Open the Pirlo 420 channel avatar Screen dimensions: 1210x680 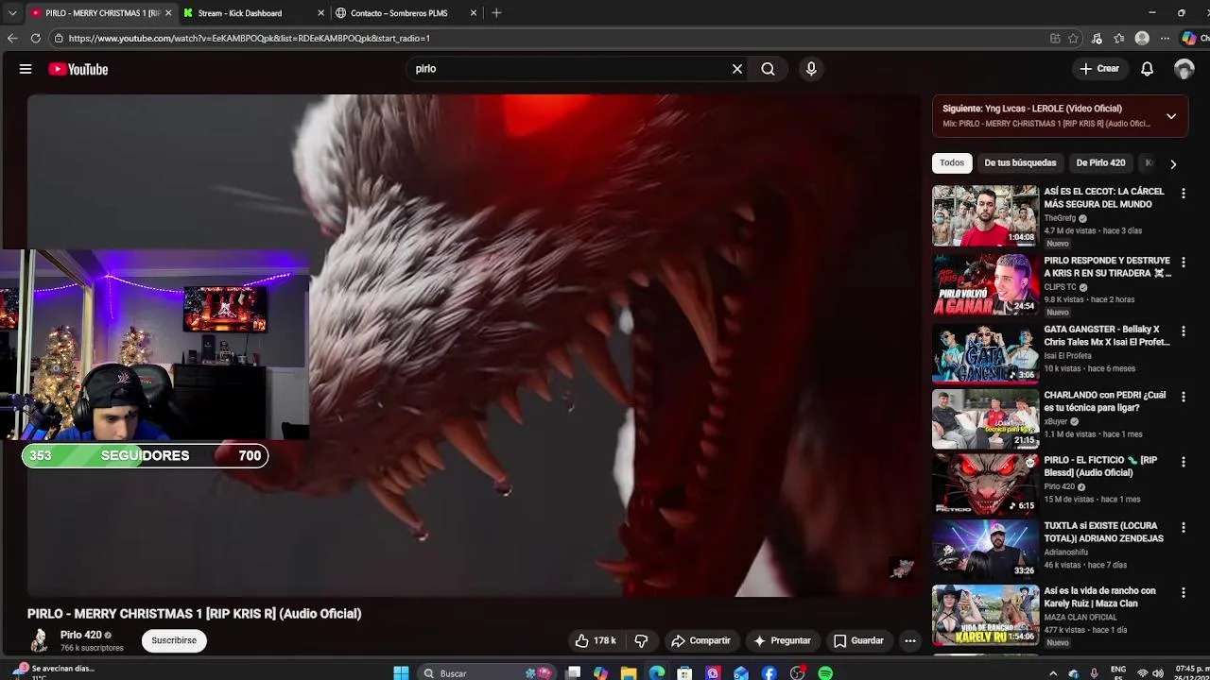(39, 640)
